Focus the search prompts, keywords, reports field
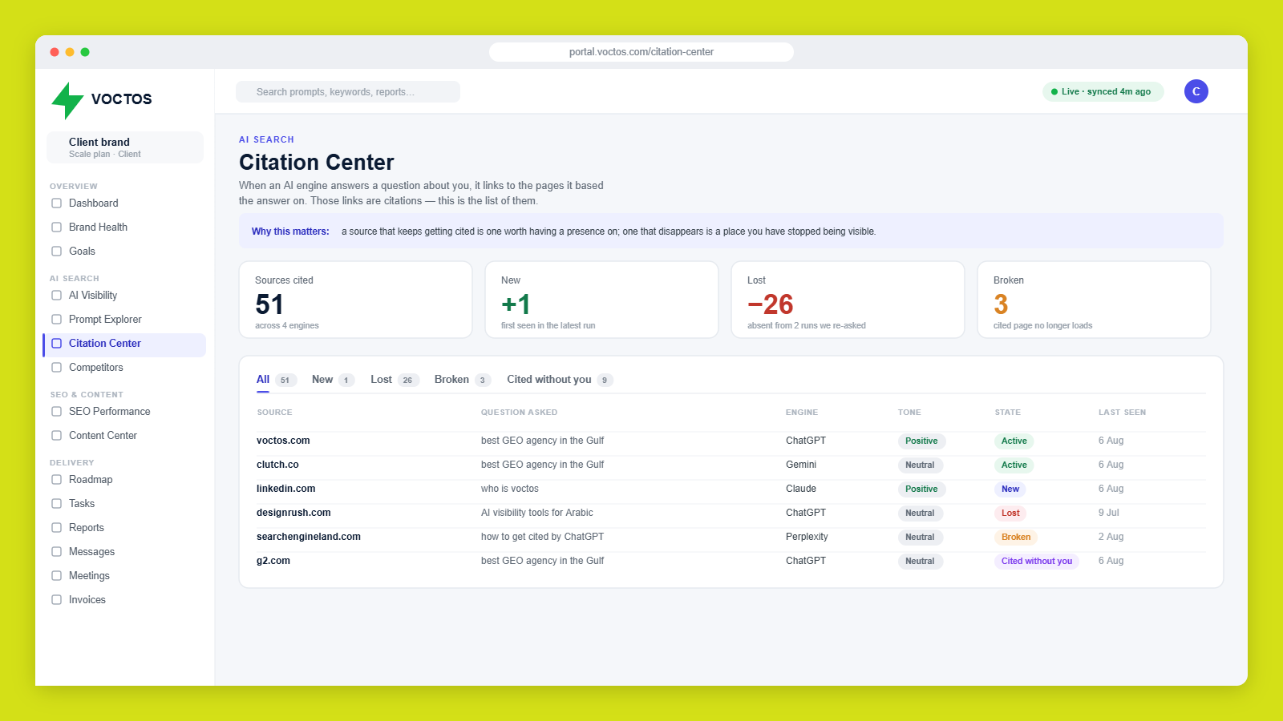This screenshot has width=1283, height=721. tap(348, 92)
